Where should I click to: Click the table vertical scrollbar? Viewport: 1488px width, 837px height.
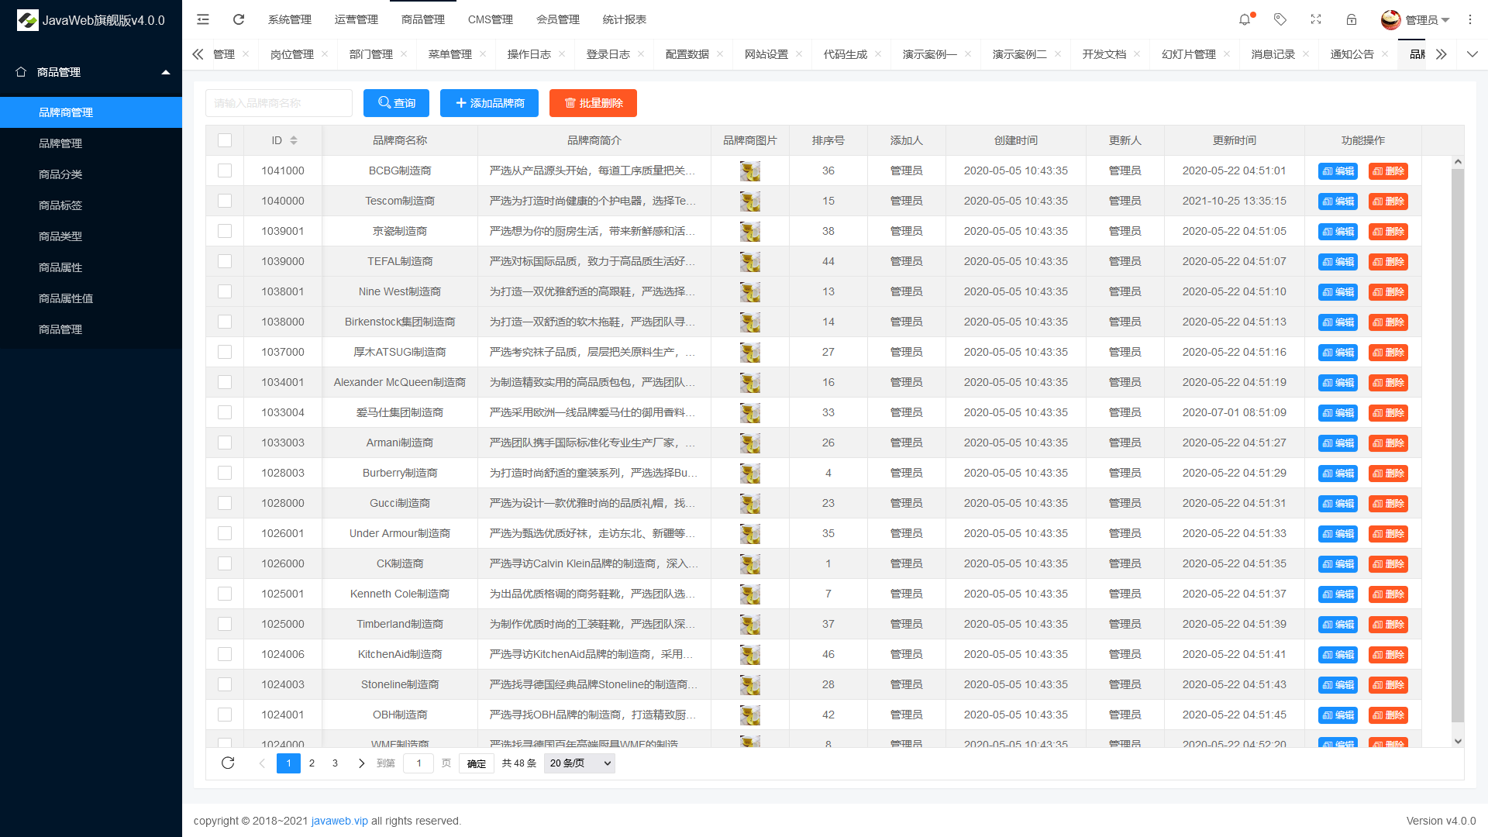click(1458, 445)
